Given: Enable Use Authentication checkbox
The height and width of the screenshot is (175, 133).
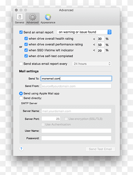Looking at the screenshot, I should coord(43,124).
